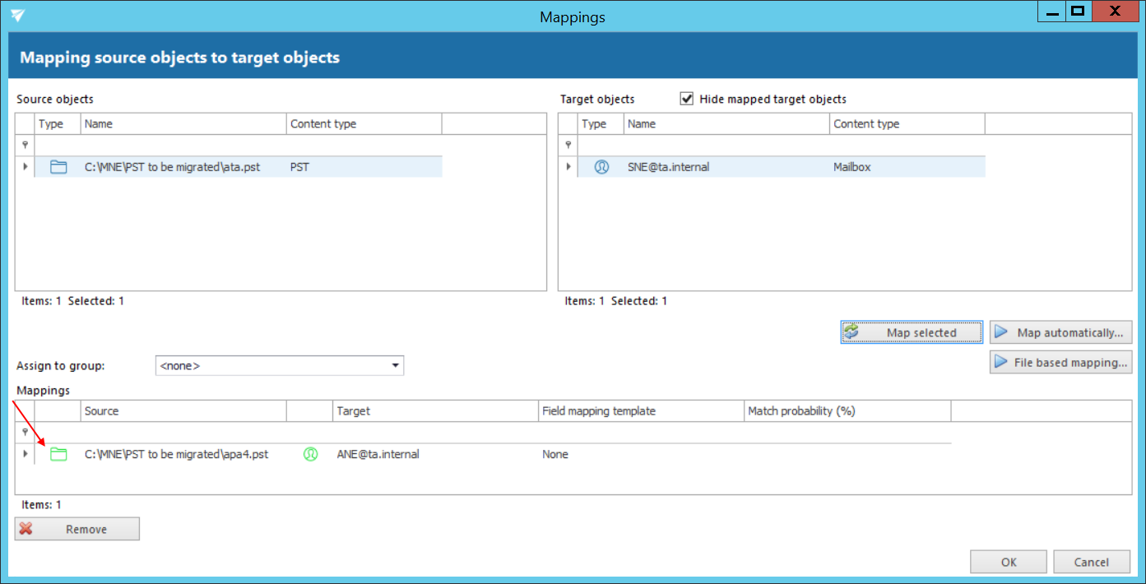Open the Assign to group dropdown
The height and width of the screenshot is (584, 1146).
point(395,365)
